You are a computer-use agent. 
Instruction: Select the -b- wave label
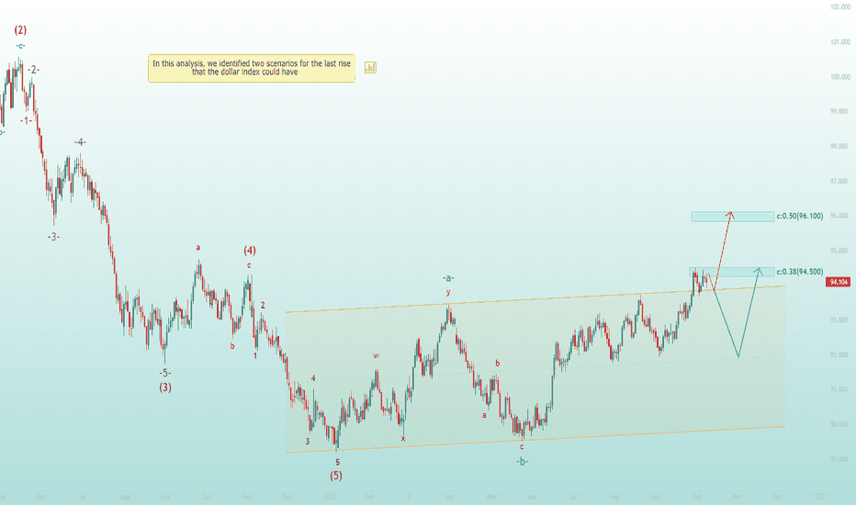523,461
